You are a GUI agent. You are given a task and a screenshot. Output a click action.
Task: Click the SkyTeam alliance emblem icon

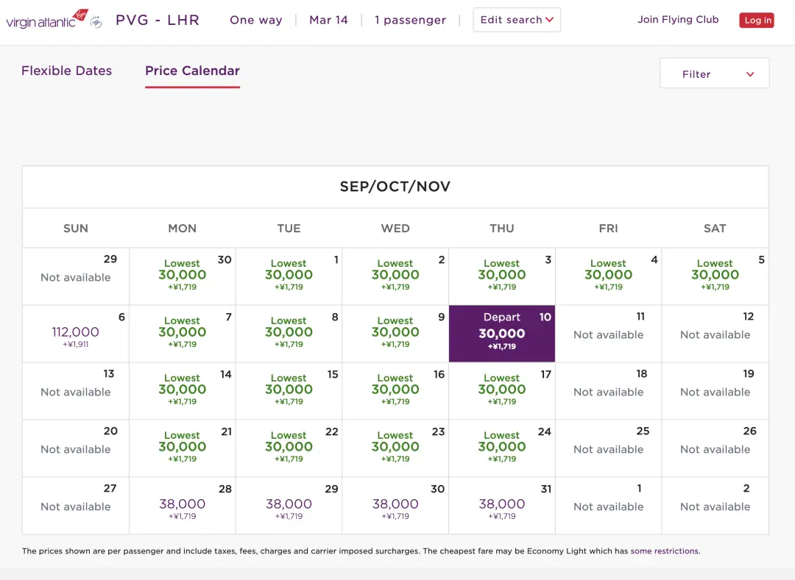(96, 22)
